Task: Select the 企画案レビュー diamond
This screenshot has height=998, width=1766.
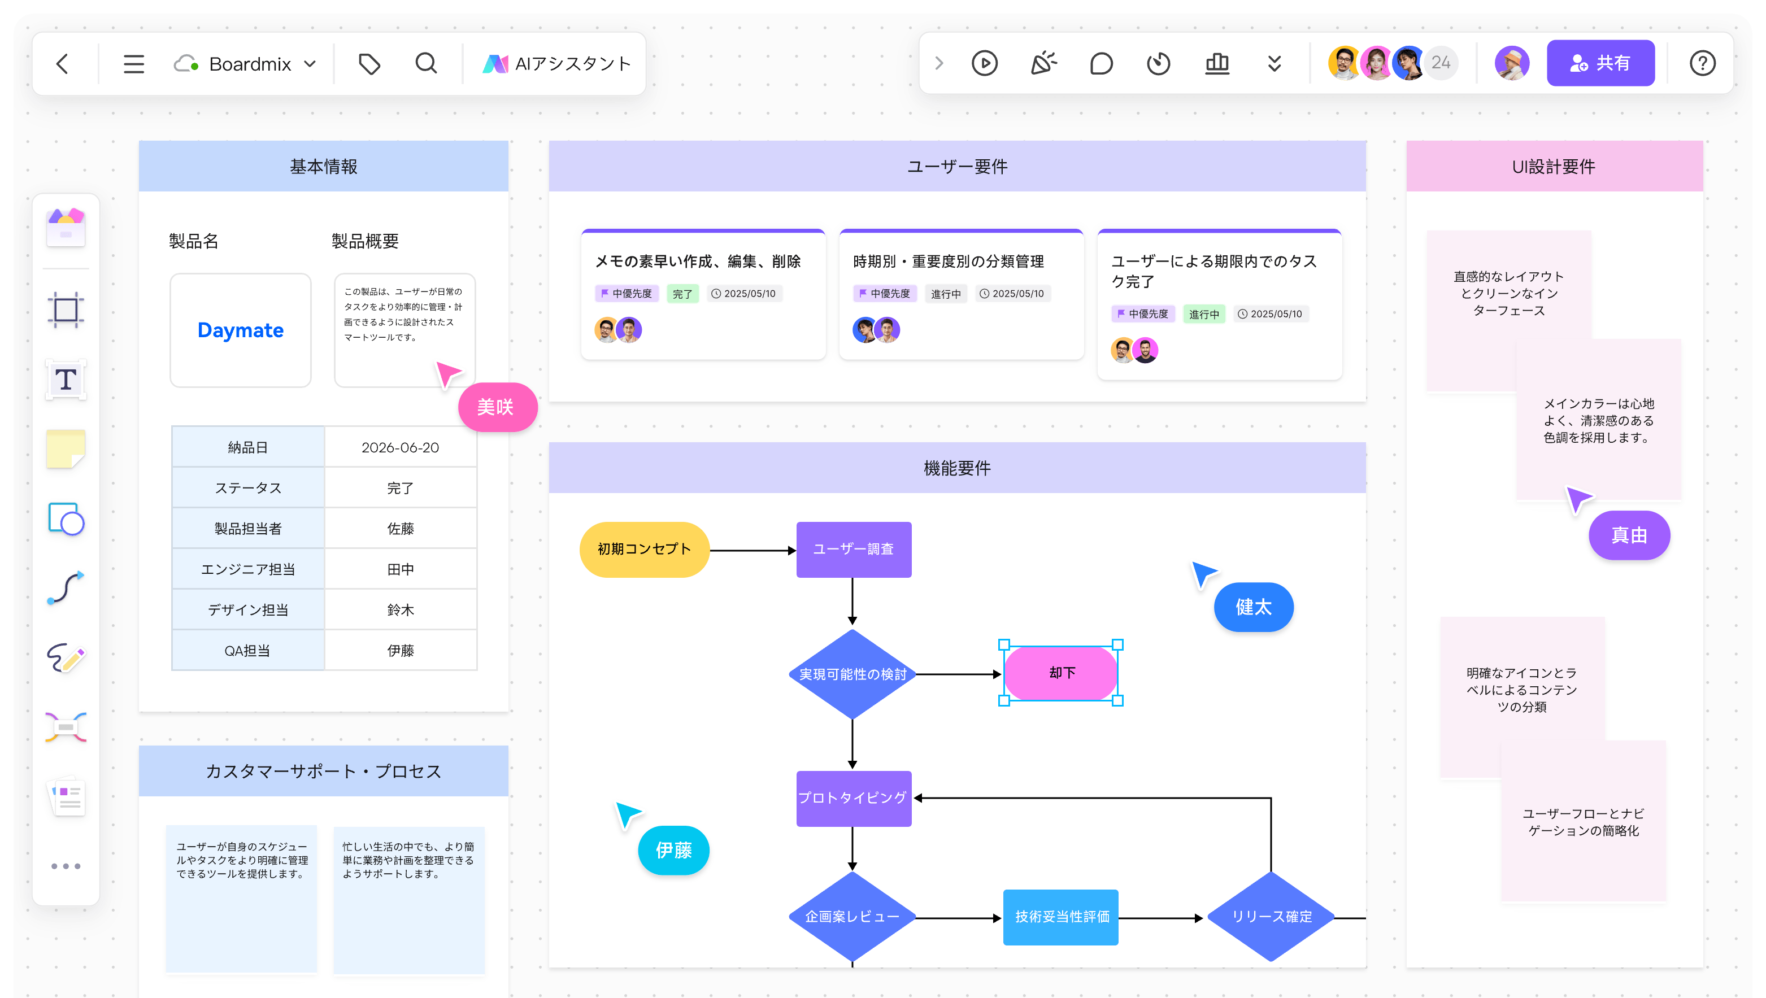Action: point(852,917)
